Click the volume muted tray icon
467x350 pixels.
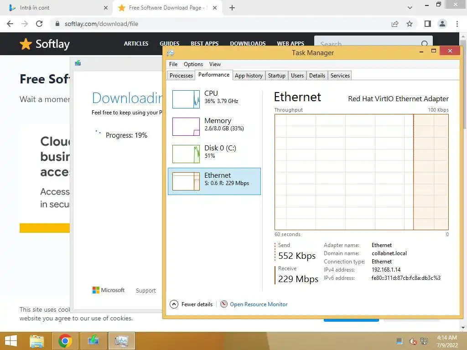[413, 341]
